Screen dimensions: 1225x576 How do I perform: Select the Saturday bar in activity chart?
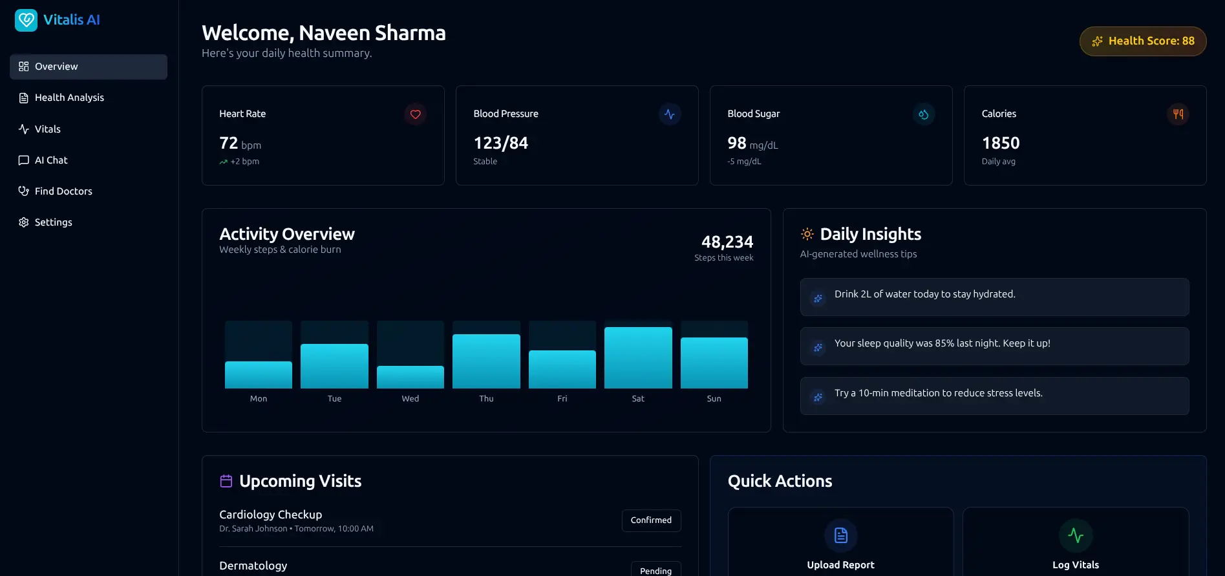pos(638,357)
